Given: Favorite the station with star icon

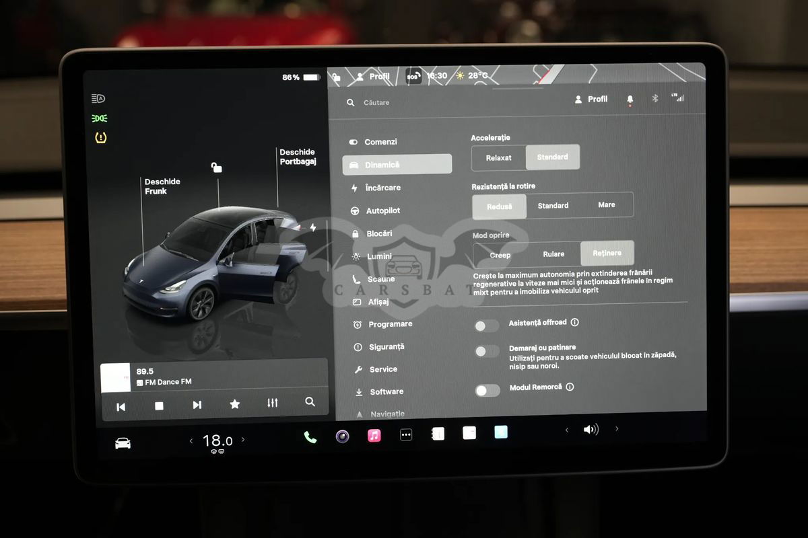Looking at the screenshot, I should 234,404.
